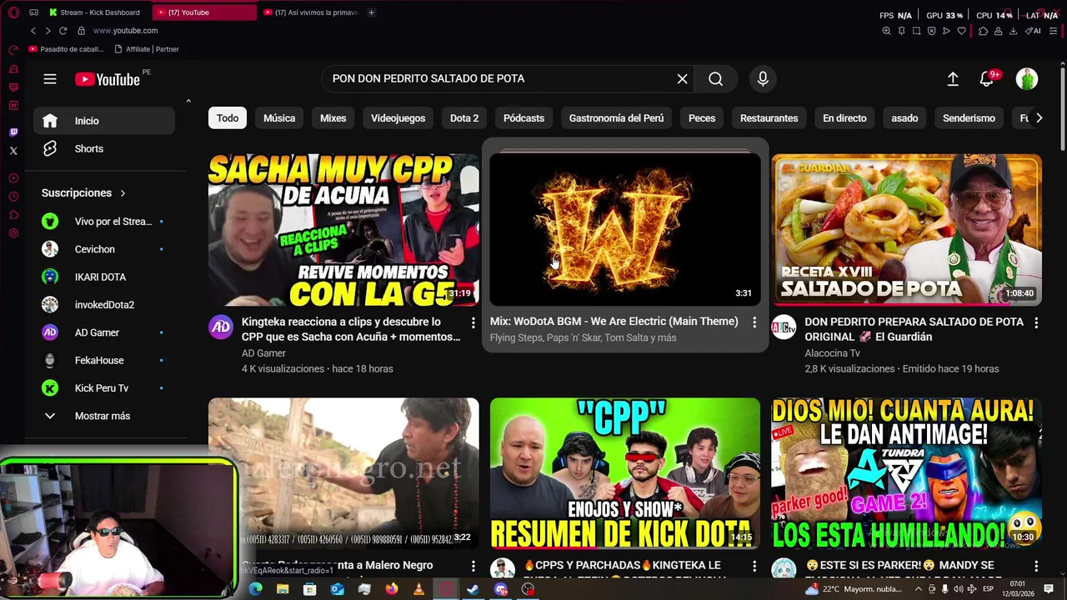Screen dimensions: 1067x600
Task: Open the Twitch icon in browser sidebar
Action: tap(13, 132)
